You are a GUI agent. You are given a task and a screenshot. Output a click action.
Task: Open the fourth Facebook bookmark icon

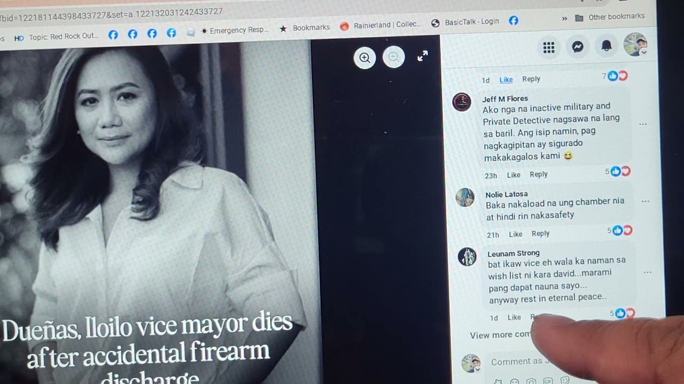pyautogui.click(x=172, y=33)
